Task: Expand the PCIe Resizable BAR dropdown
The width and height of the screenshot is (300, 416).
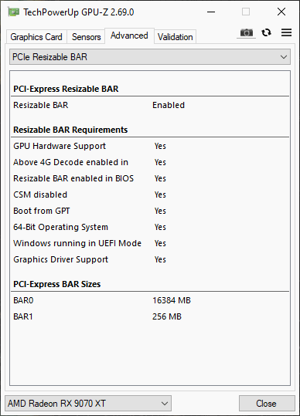Action: [x=150, y=57]
